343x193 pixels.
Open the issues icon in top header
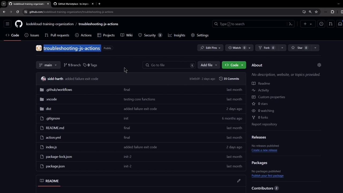[321, 24]
